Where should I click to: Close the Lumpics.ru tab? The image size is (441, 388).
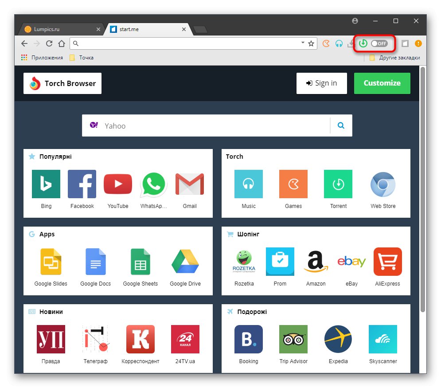click(98, 29)
